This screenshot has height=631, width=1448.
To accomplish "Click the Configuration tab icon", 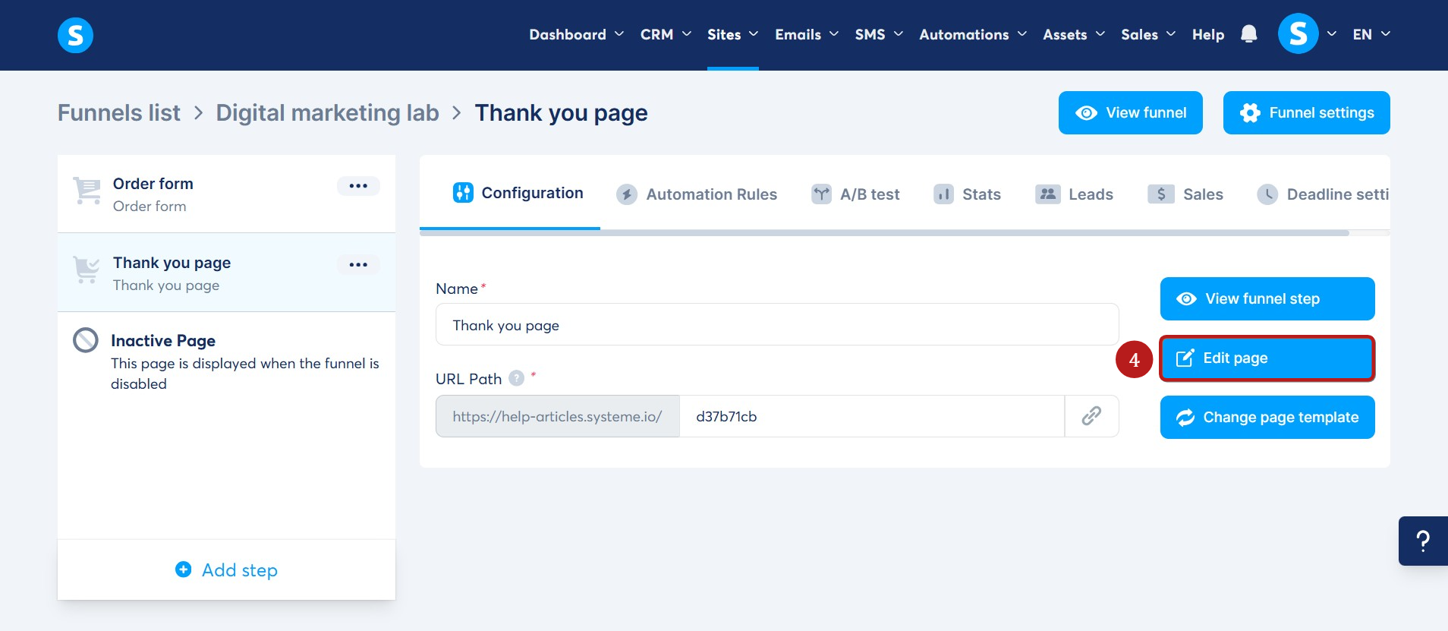I will (463, 193).
